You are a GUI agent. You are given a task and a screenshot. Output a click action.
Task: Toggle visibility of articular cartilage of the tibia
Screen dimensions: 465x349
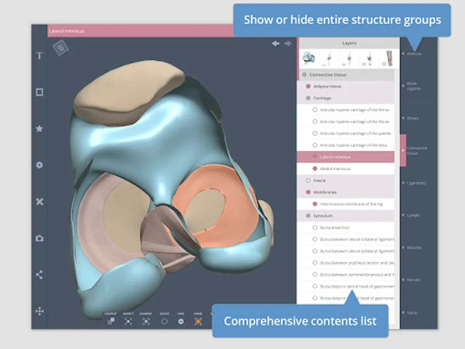point(315,145)
